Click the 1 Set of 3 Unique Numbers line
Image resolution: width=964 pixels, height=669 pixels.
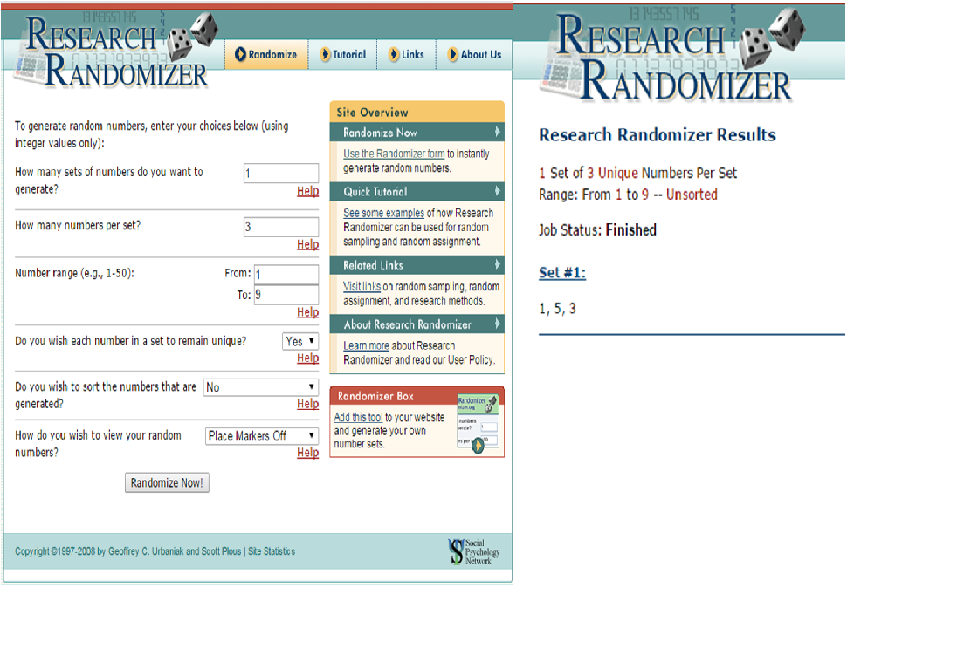click(638, 174)
